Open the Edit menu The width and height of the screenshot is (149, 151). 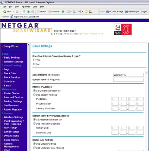(11, 7)
